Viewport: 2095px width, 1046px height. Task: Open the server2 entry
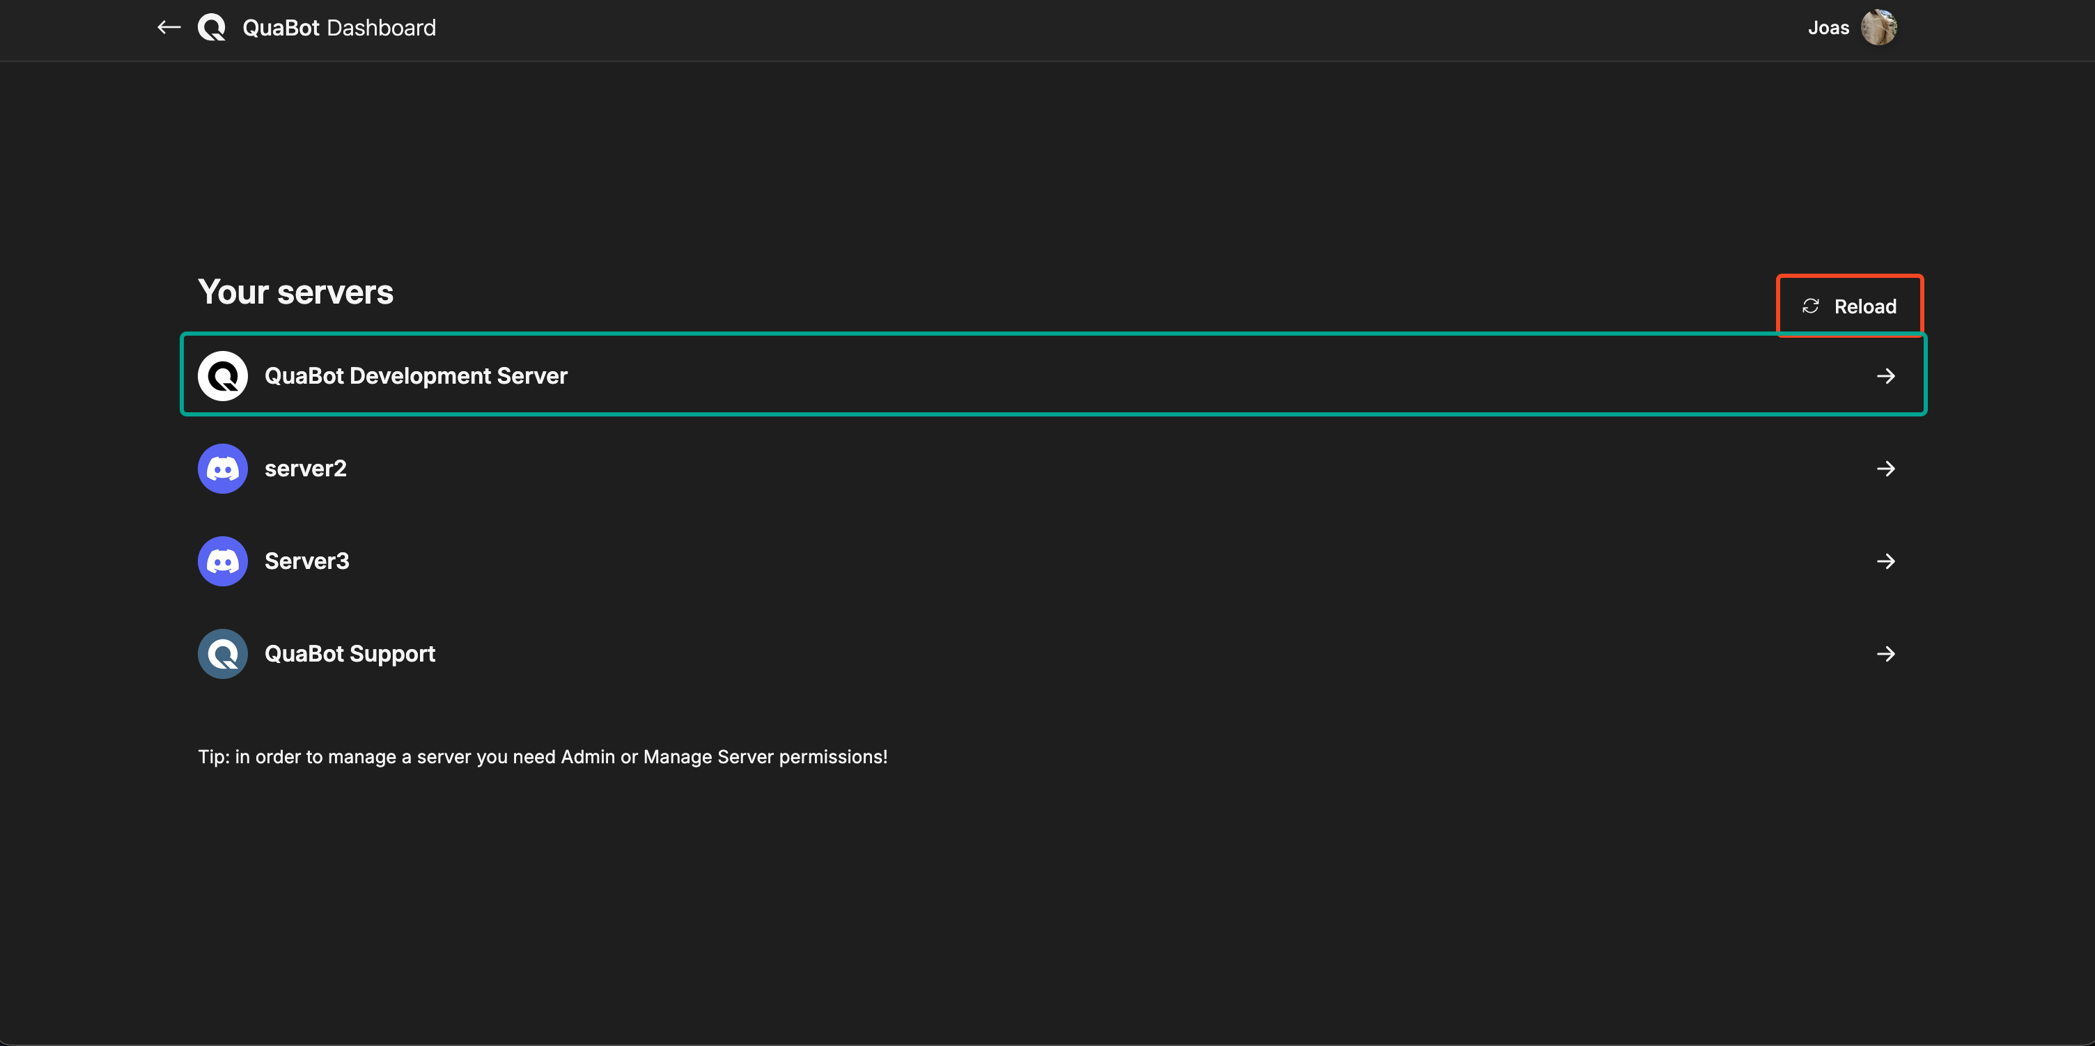click(x=1053, y=469)
